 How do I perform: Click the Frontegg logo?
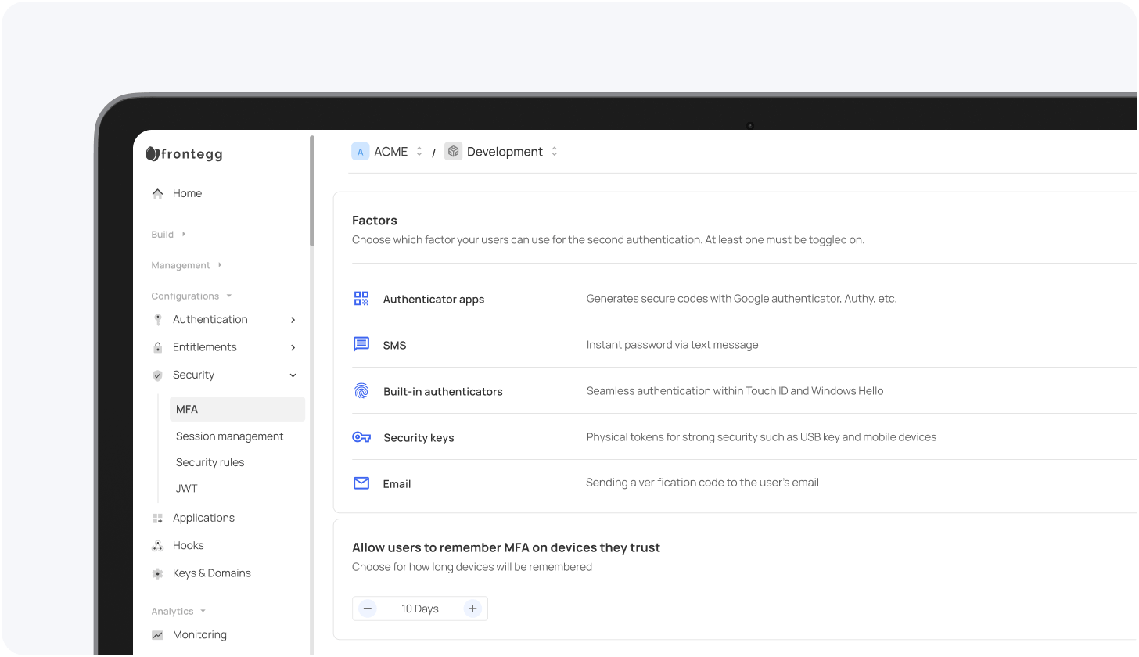click(x=183, y=153)
